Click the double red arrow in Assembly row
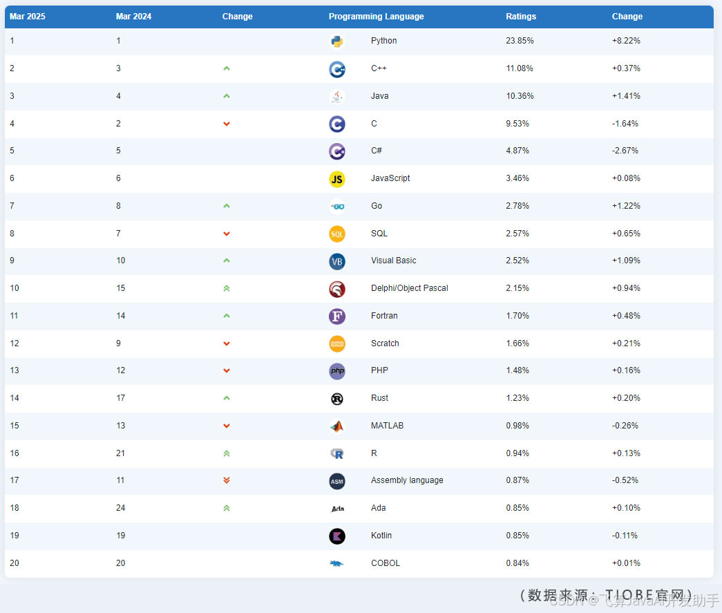The height and width of the screenshot is (613, 722). 226,480
